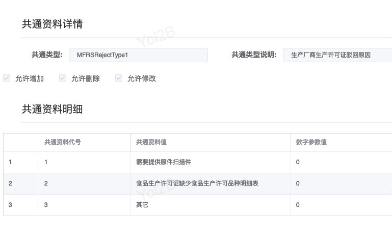Screen dimensions: 392x237
Task: Toggle the 允许增加 checkbox
Action: [7, 78]
